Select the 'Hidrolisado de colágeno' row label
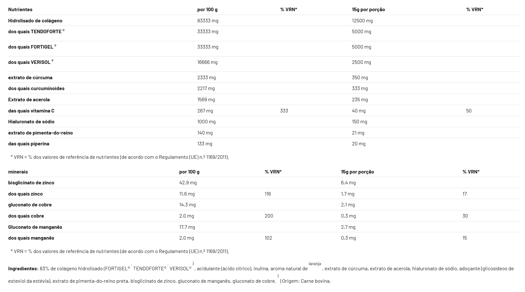Image resolution: width=525 pixels, height=292 pixels. 35,21
